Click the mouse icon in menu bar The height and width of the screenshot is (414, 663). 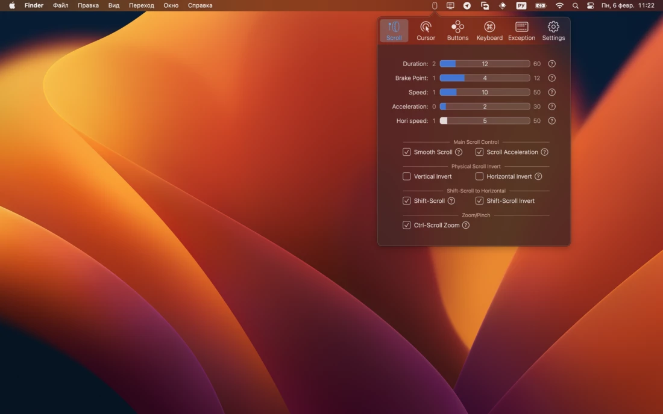tap(435, 5)
